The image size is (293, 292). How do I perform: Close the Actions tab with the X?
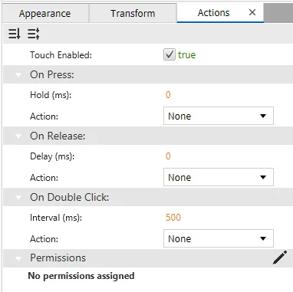(252, 12)
